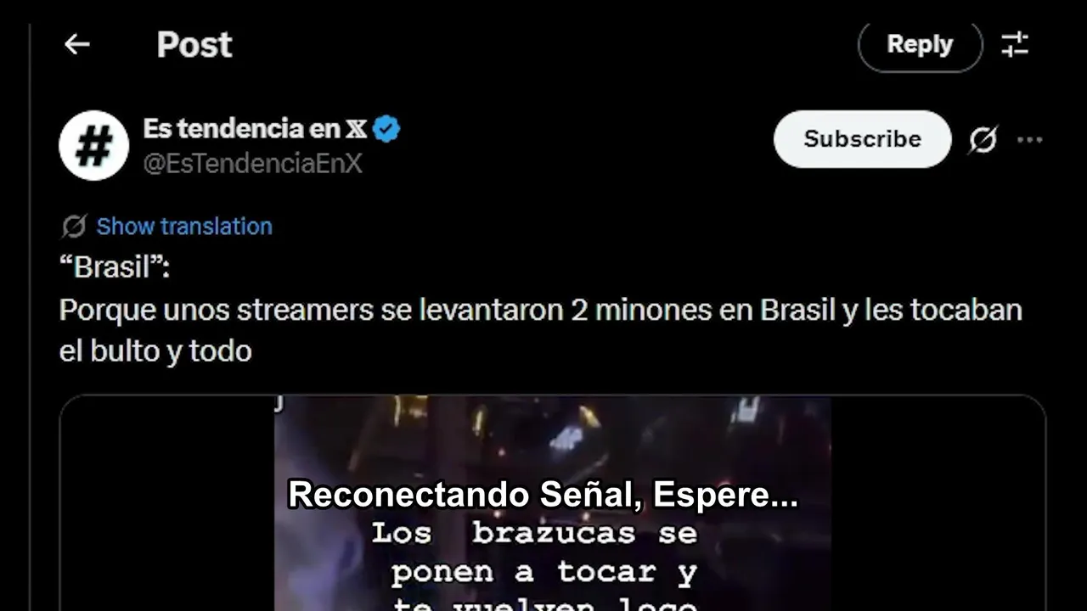Click the Grok icon before Show translation
The image size is (1087, 611).
coord(74,227)
